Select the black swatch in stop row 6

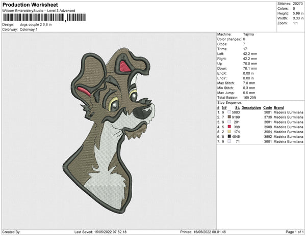(x=229, y=136)
